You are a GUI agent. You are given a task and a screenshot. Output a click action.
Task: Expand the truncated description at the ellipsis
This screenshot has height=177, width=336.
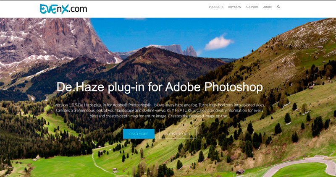[x=228, y=116]
